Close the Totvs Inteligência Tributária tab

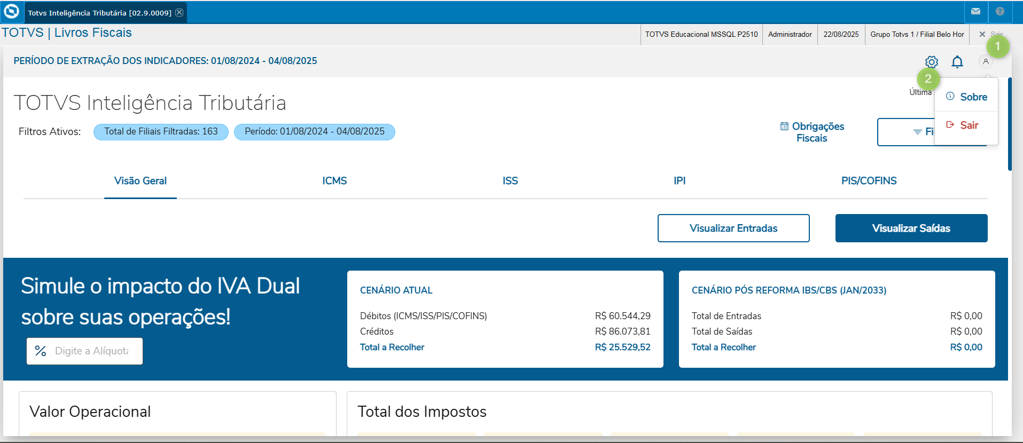[x=179, y=12]
